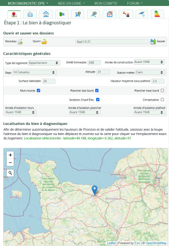Viewport: 169px width, 248px height.
Task: Open the Dept 14 Calvados dropdown
Action: (35, 72)
